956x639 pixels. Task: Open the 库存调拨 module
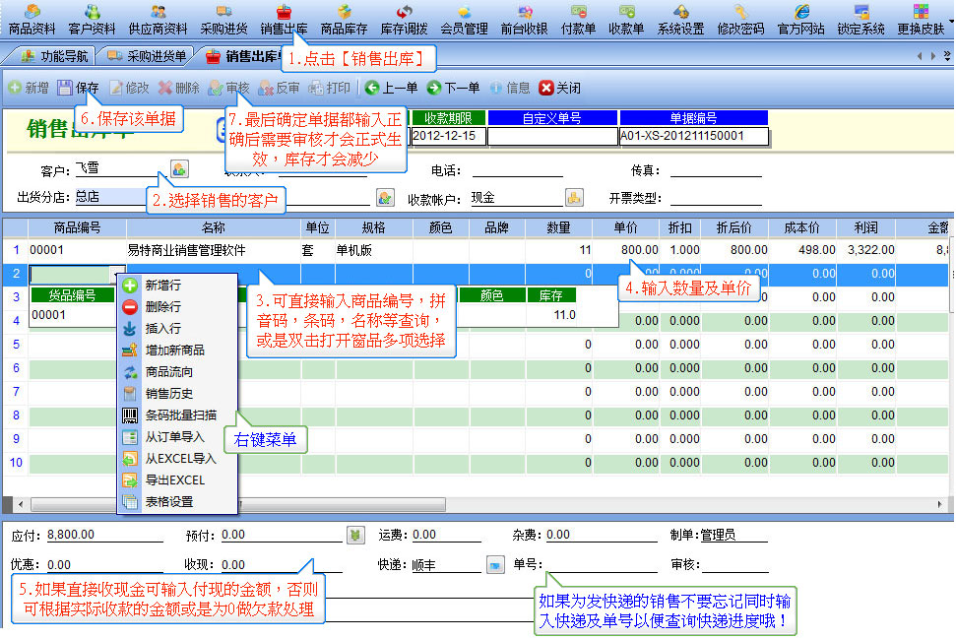[x=404, y=20]
